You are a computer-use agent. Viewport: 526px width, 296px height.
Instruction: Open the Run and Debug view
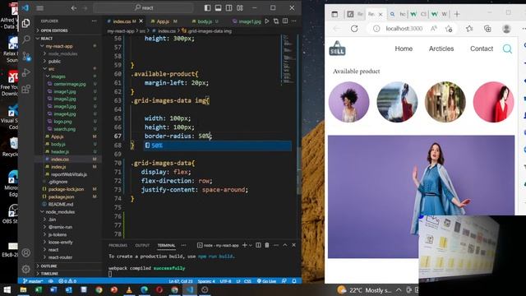[x=26, y=72]
